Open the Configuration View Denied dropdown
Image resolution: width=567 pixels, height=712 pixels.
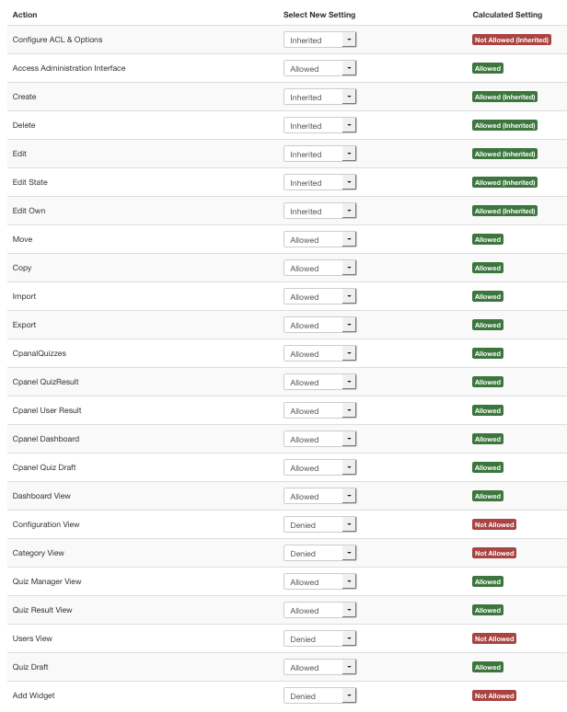point(319,525)
